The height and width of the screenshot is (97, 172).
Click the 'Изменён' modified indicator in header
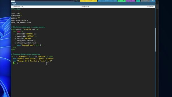150,7
